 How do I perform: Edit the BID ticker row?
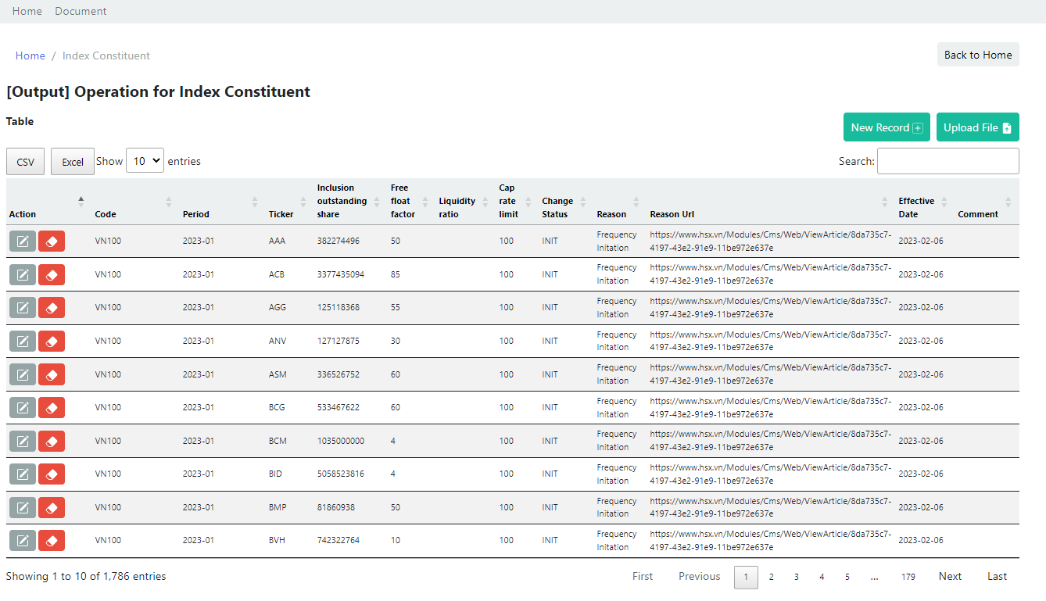[23, 474]
